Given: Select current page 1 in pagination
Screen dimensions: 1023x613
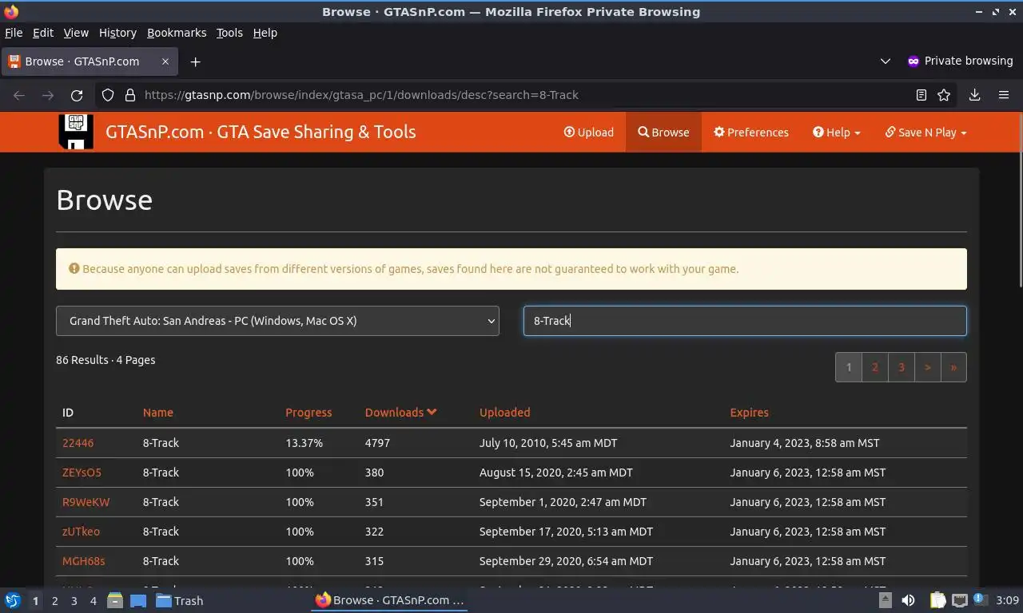Looking at the screenshot, I should coord(849,367).
